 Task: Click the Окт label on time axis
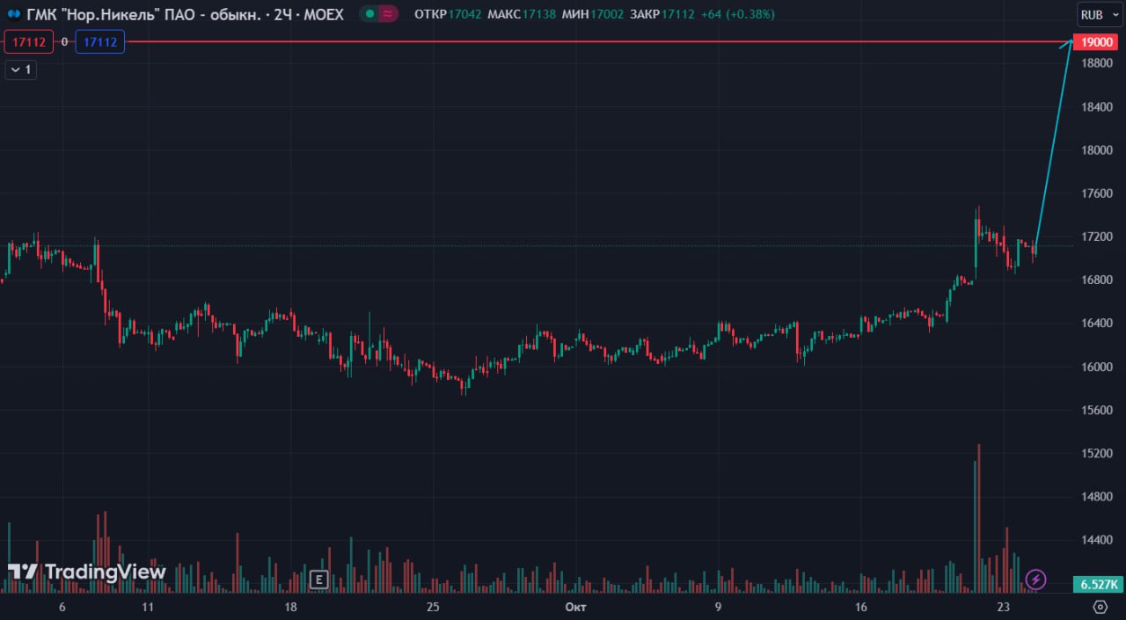click(574, 608)
